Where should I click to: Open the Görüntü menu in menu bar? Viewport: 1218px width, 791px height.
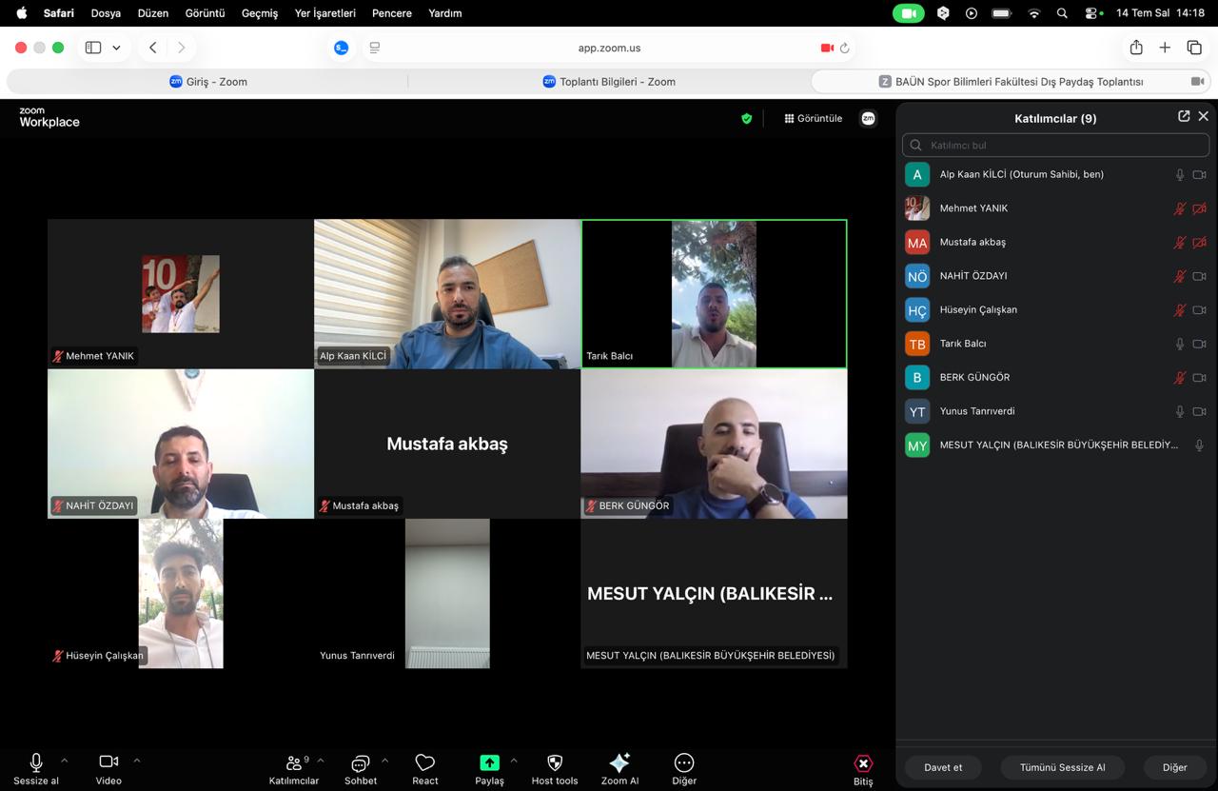pyautogui.click(x=205, y=13)
